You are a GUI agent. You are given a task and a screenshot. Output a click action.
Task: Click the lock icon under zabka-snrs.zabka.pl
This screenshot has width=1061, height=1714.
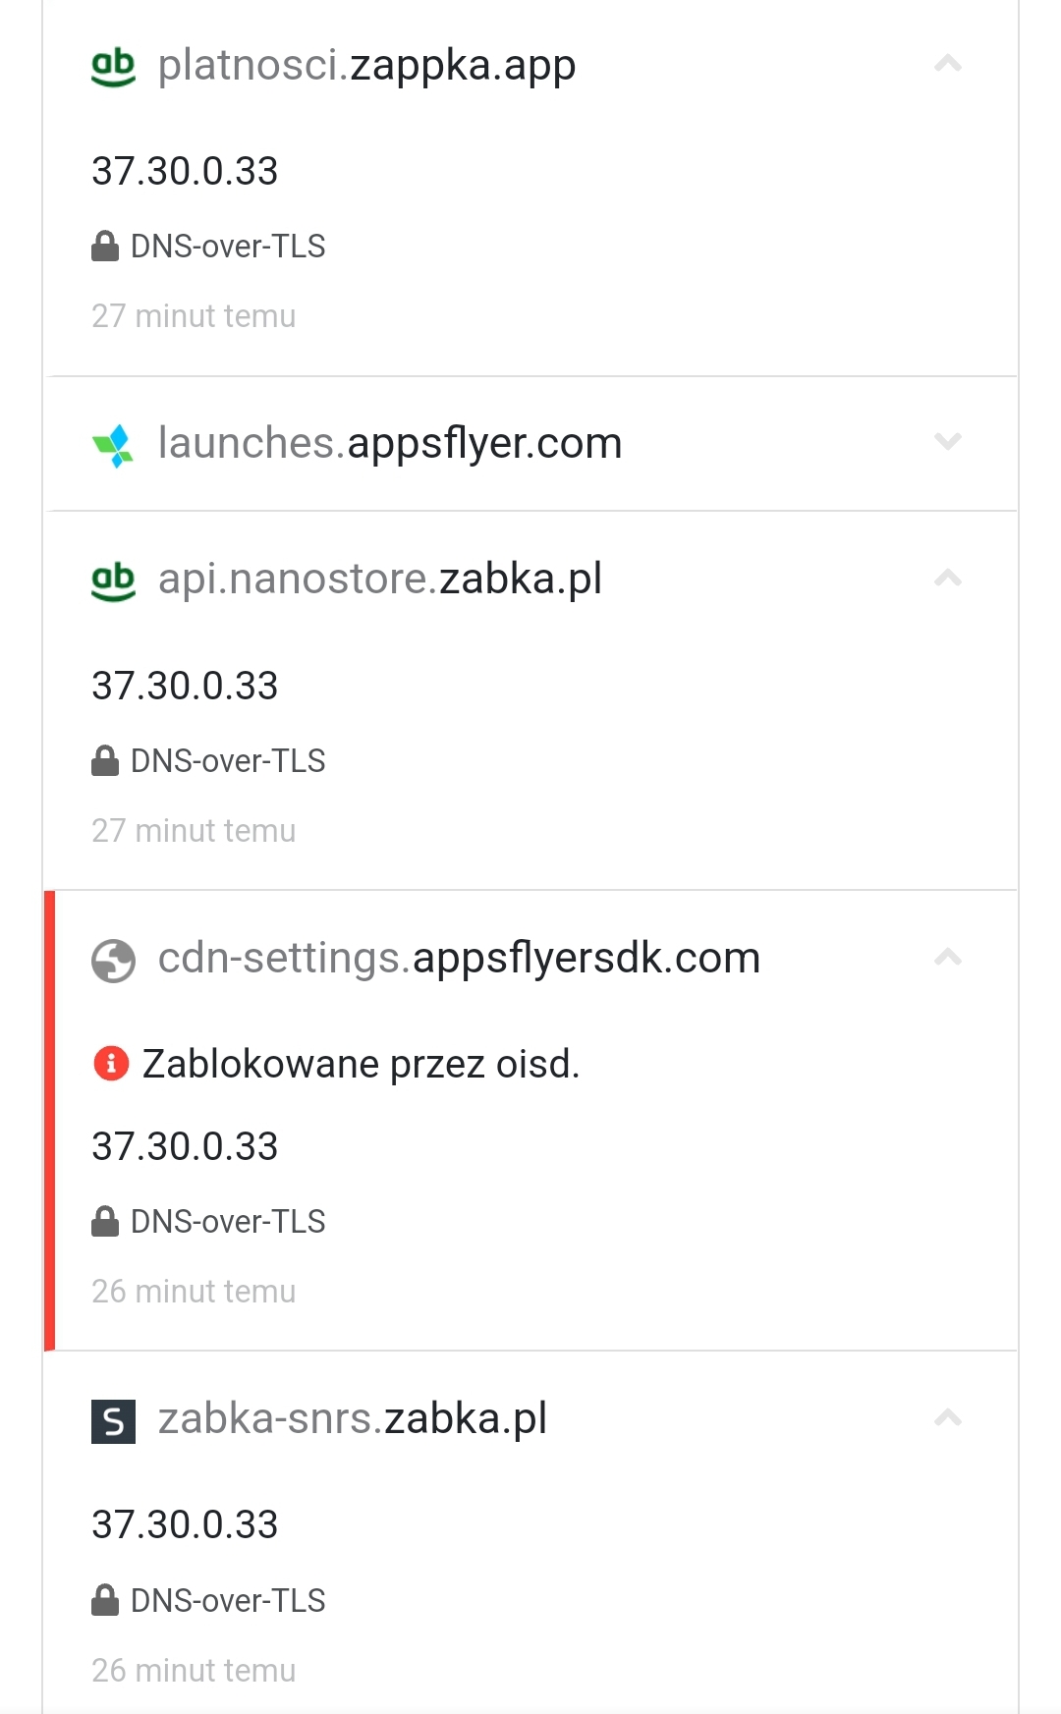[x=104, y=1599]
